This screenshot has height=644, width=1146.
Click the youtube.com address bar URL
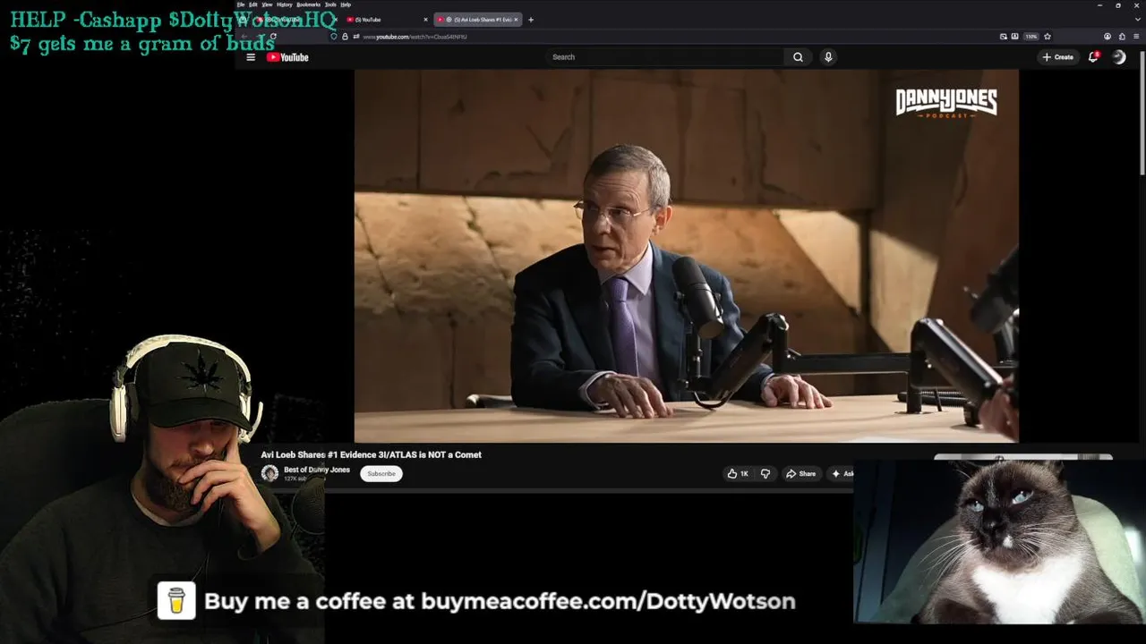tap(415, 37)
